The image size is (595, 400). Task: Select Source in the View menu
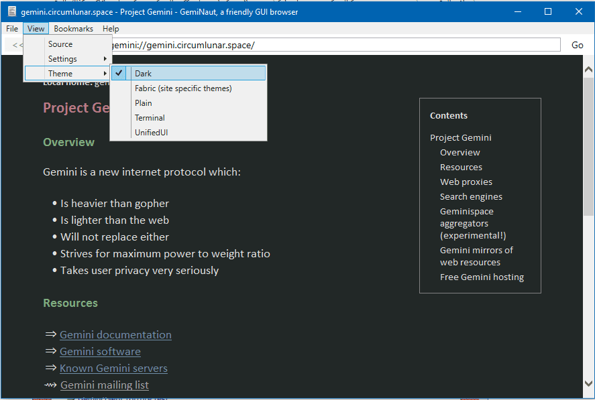point(60,44)
